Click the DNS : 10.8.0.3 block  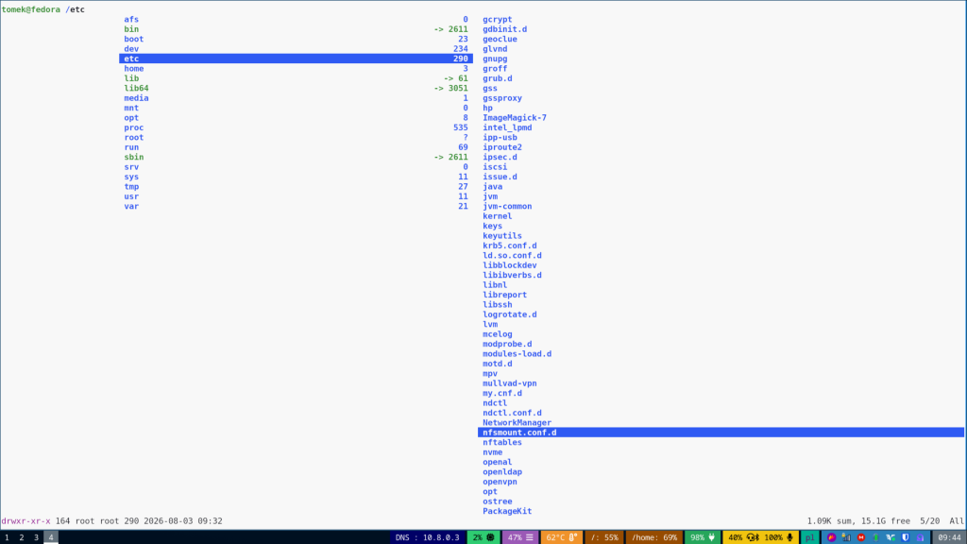tap(428, 537)
